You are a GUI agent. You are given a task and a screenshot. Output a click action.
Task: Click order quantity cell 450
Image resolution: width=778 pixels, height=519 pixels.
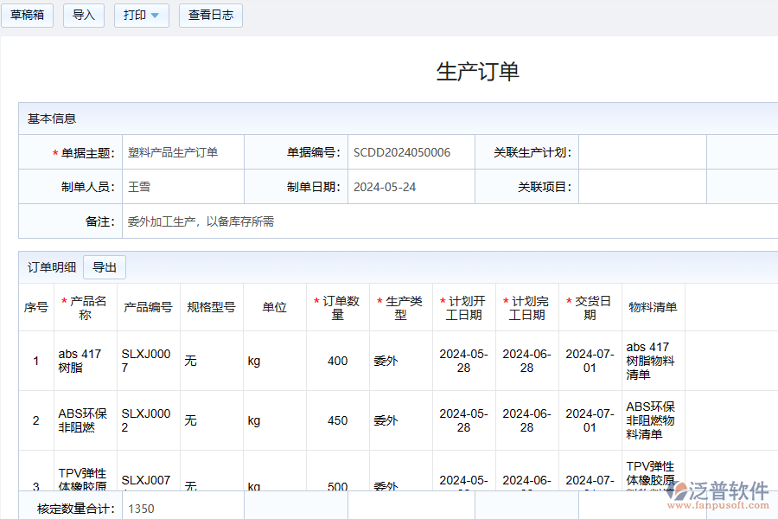338,420
